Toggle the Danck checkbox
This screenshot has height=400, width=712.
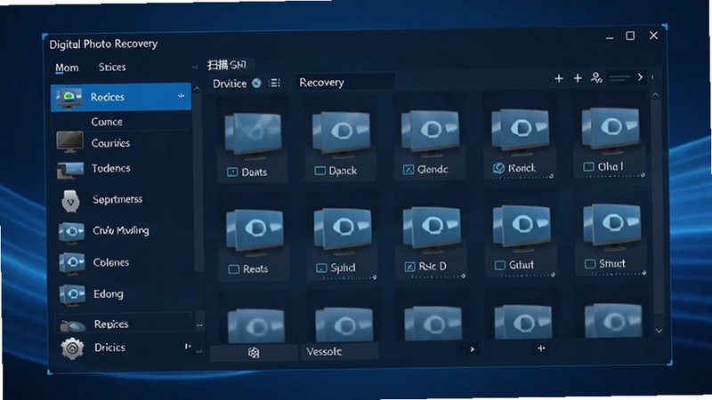tap(320, 171)
